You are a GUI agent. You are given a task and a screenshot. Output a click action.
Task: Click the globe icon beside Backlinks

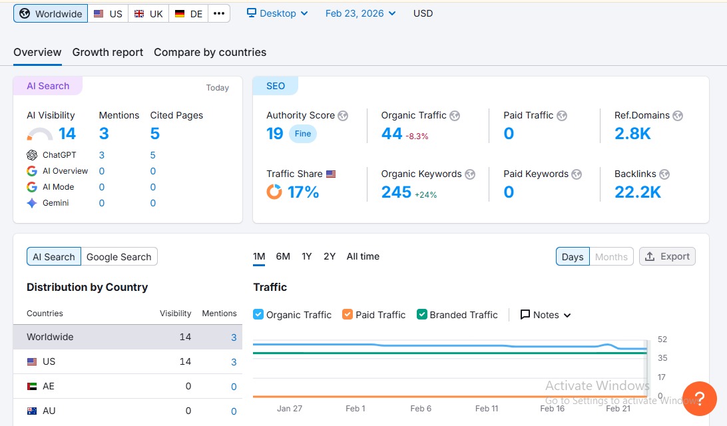click(664, 174)
